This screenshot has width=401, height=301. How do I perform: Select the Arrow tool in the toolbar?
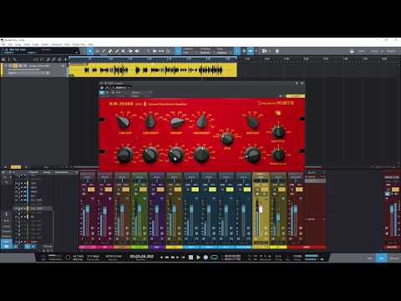(90, 51)
